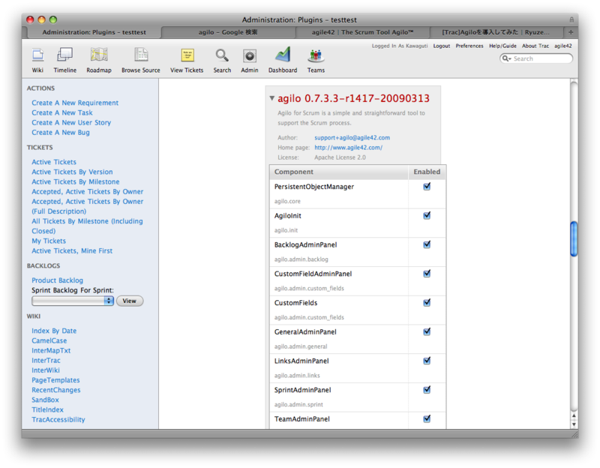Disable the CustomFields component checkbox
Screen dimensions: 600x468
[x=427, y=303]
